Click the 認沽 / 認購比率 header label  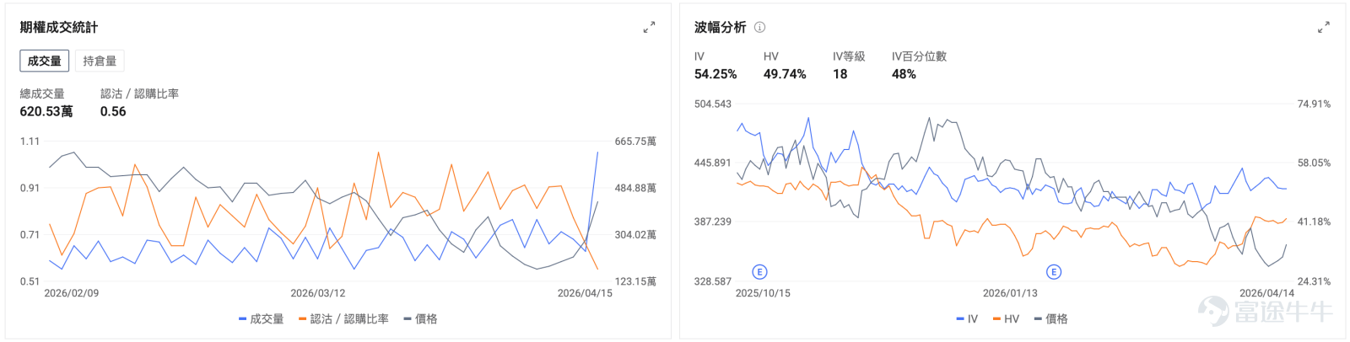(x=139, y=94)
